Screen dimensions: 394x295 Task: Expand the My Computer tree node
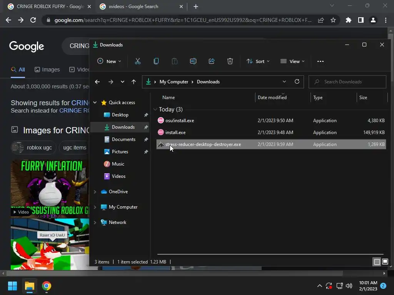[95, 207]
